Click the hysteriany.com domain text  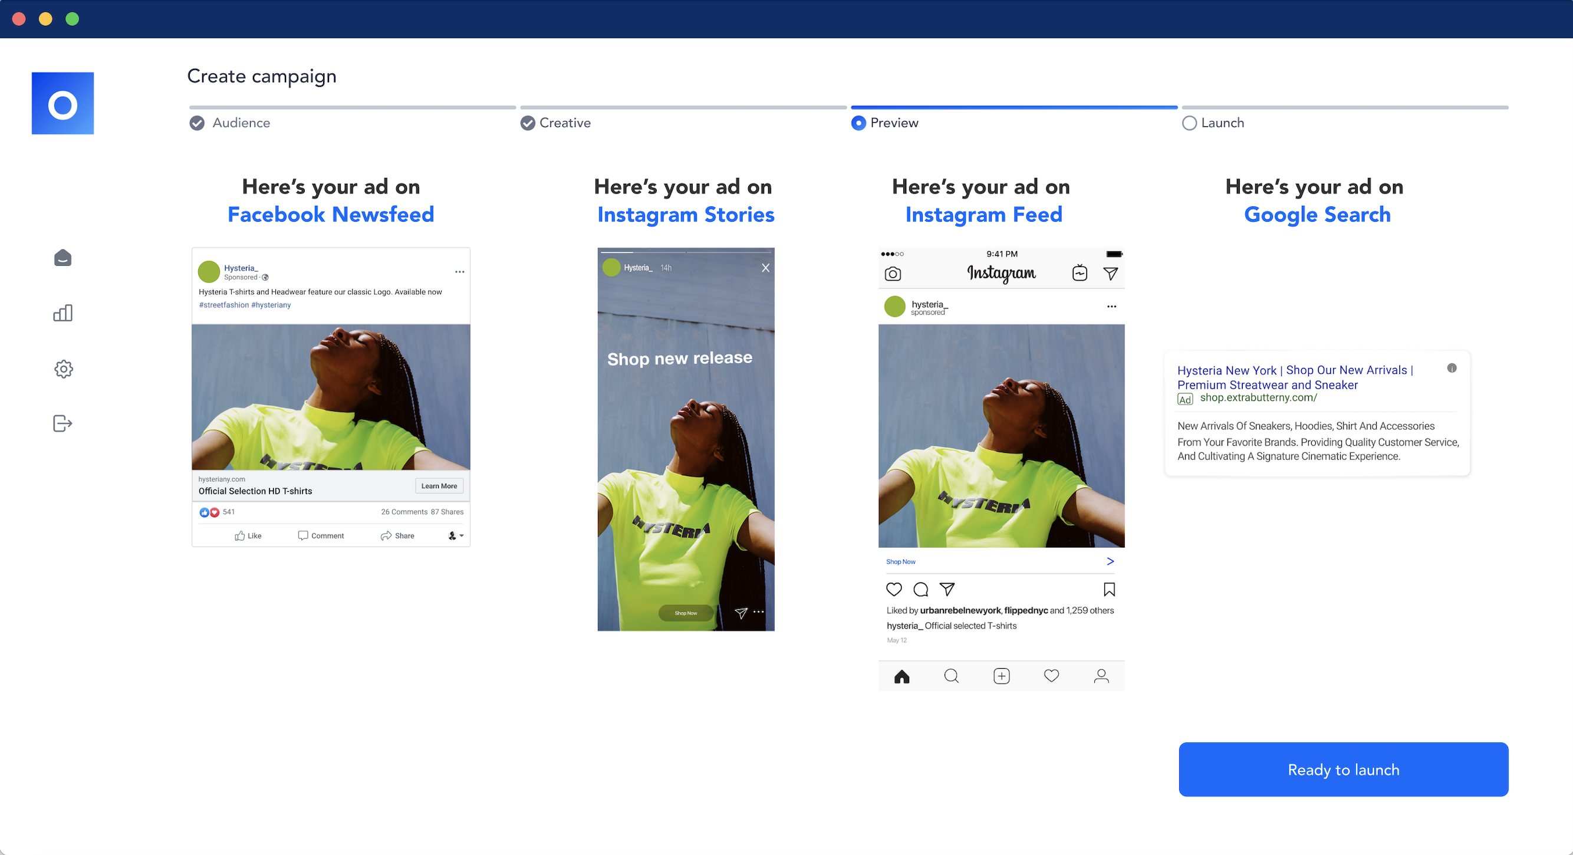point(222,479)
